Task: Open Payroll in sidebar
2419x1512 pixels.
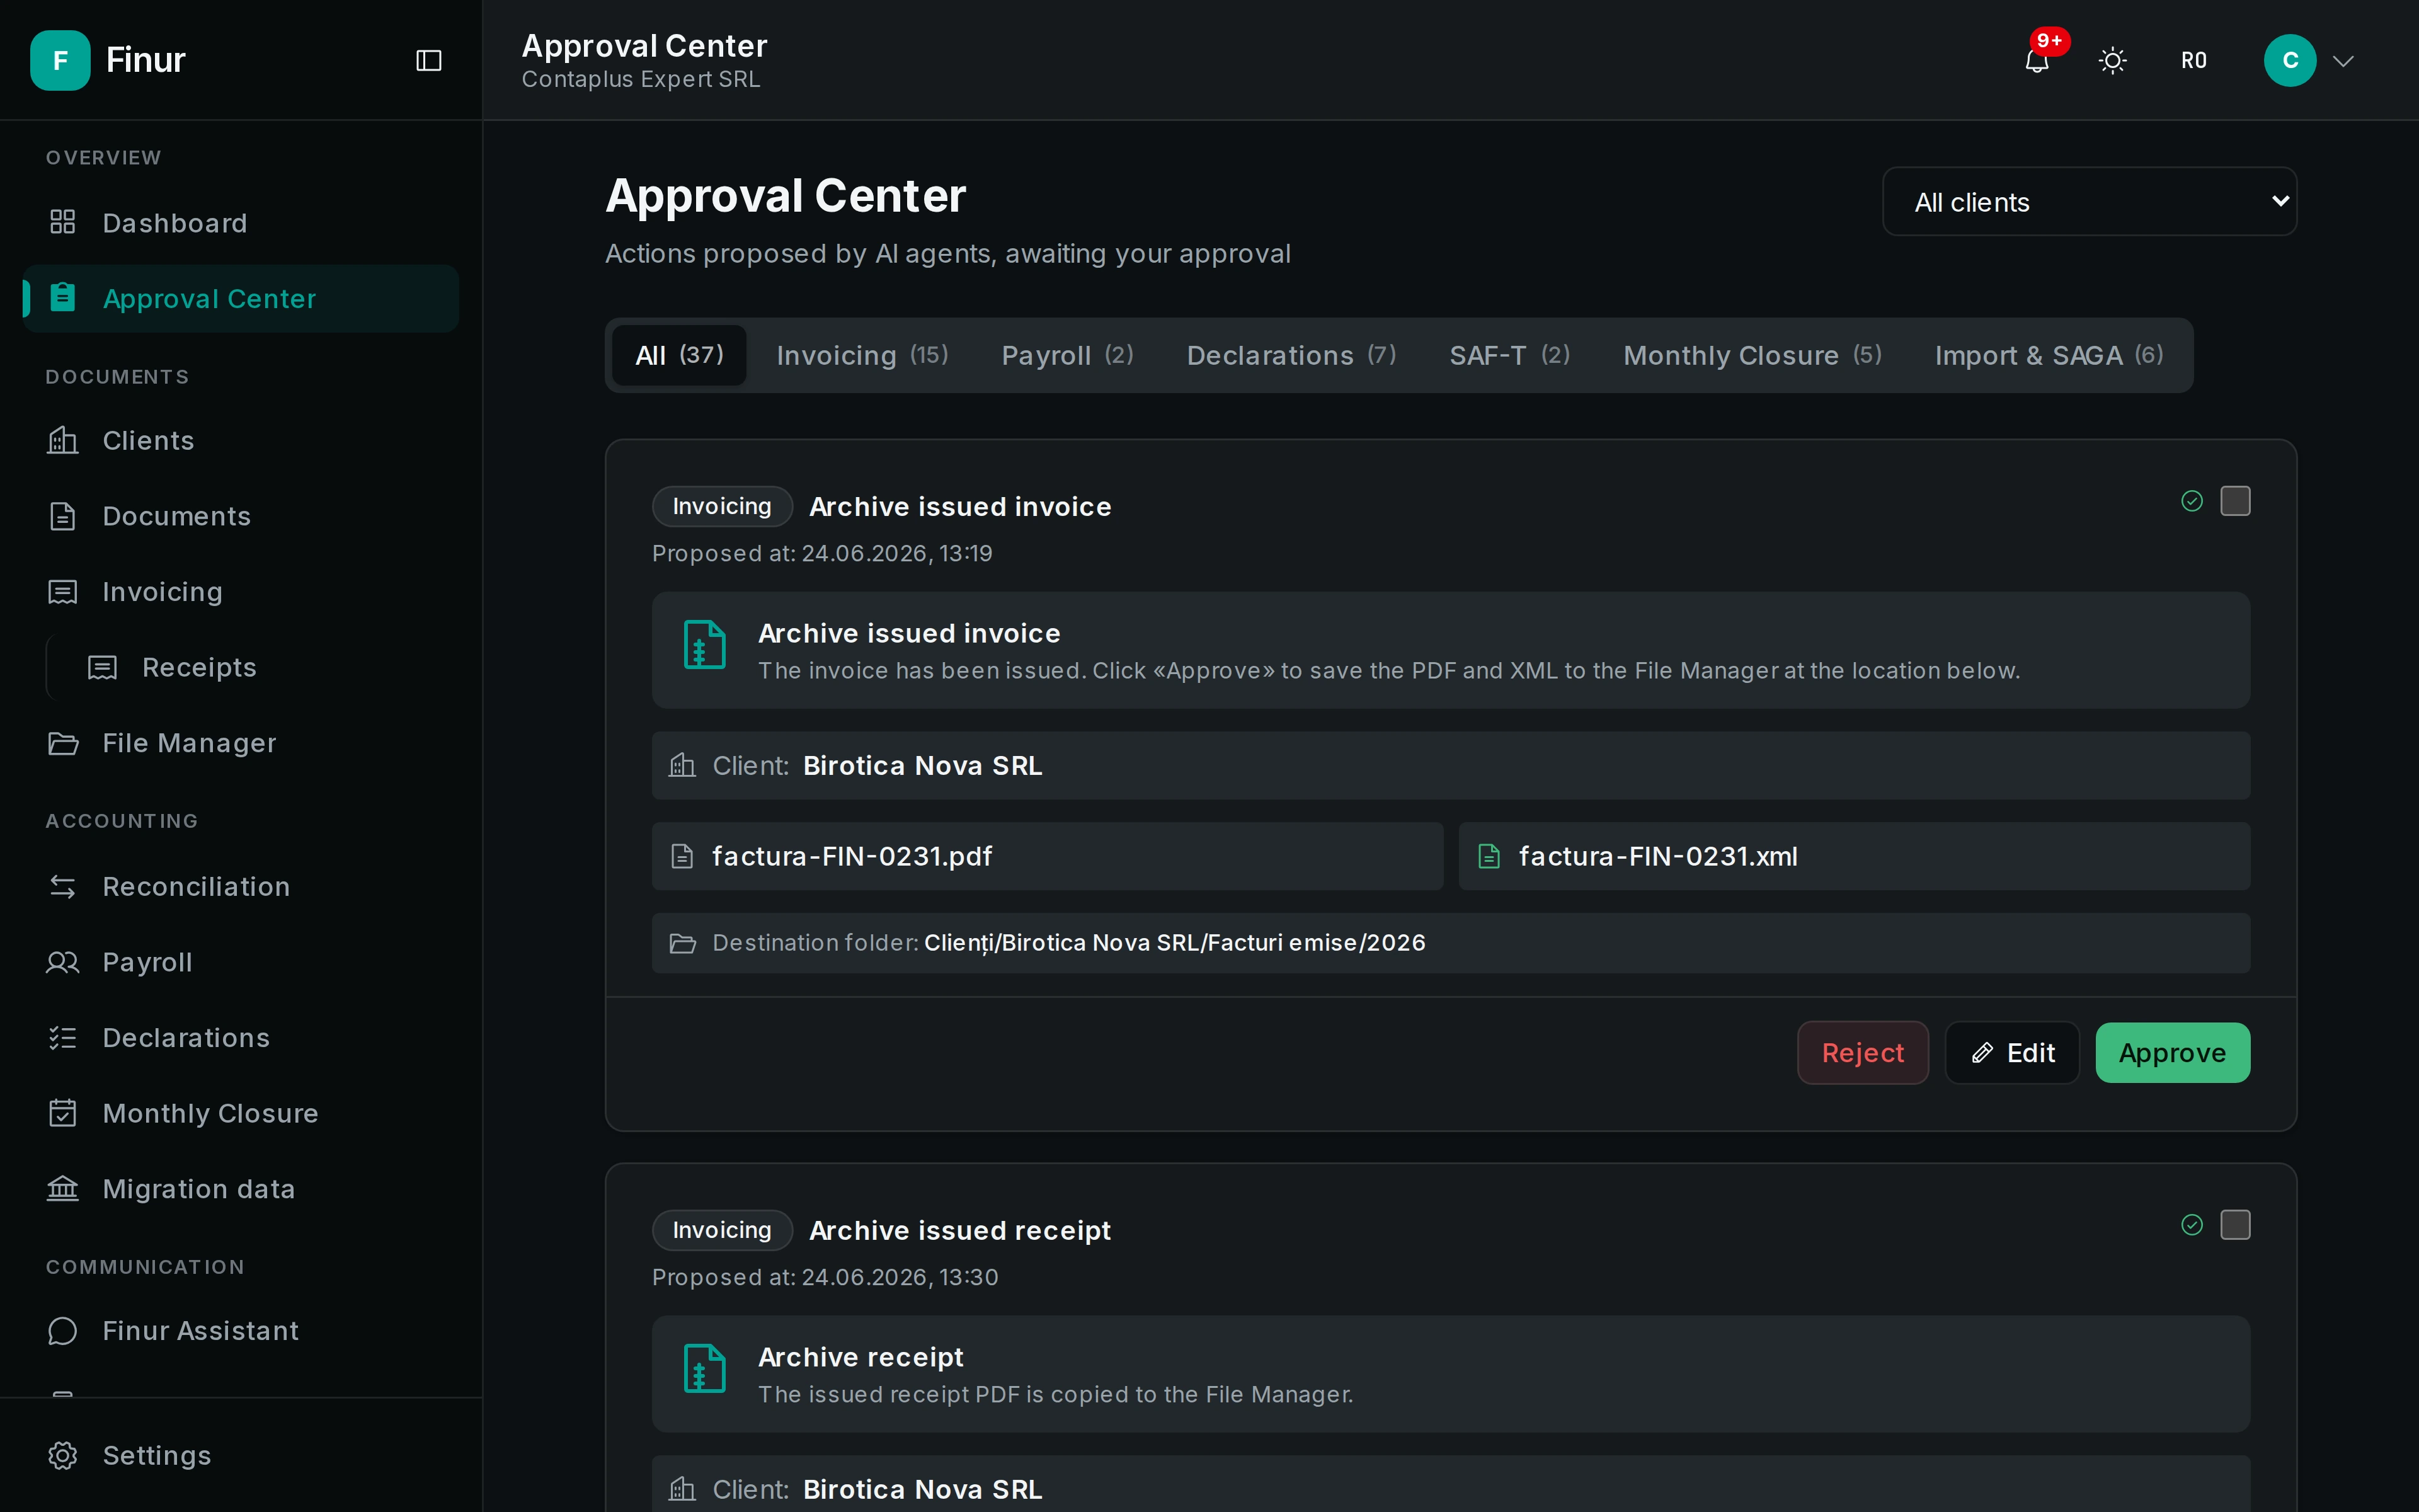Action: click(240, 963)
